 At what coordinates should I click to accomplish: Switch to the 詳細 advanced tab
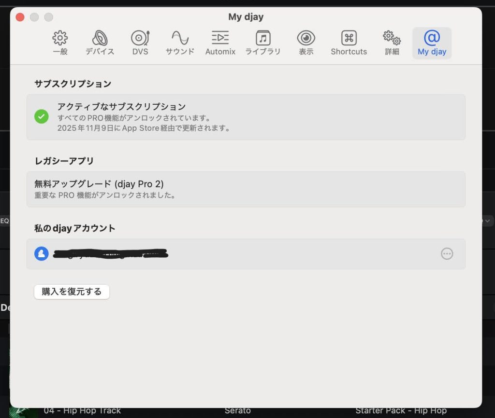(392, 43)
